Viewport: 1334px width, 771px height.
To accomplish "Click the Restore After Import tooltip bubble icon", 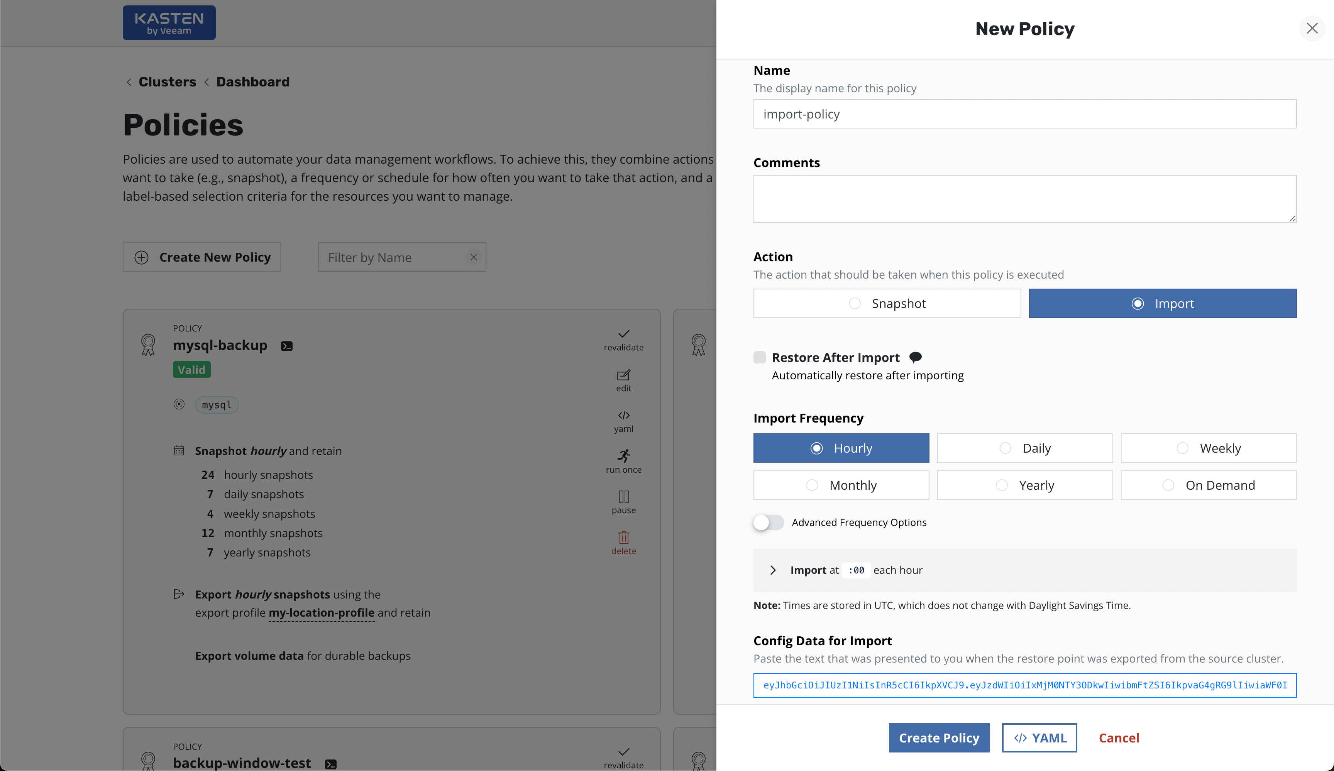I will [915, 357].
